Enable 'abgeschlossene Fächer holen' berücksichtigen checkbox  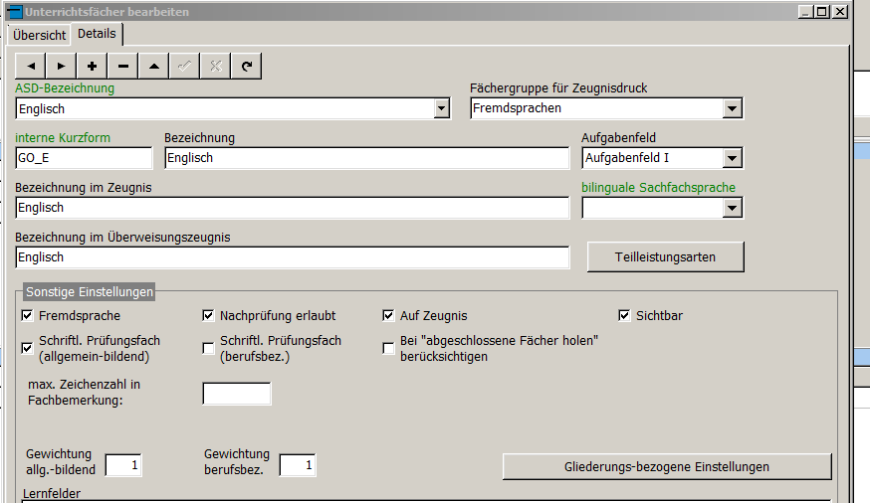[388, 349]
